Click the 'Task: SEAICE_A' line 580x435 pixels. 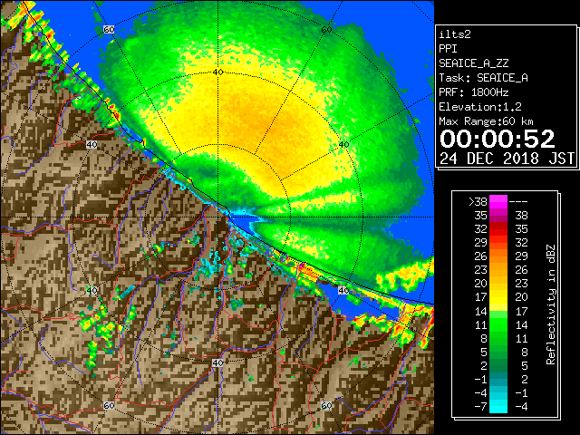483,78
